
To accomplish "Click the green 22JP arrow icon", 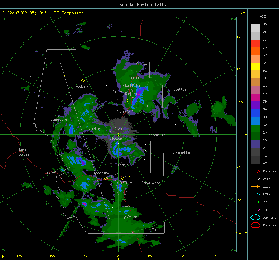I will [x=255, y=202].
